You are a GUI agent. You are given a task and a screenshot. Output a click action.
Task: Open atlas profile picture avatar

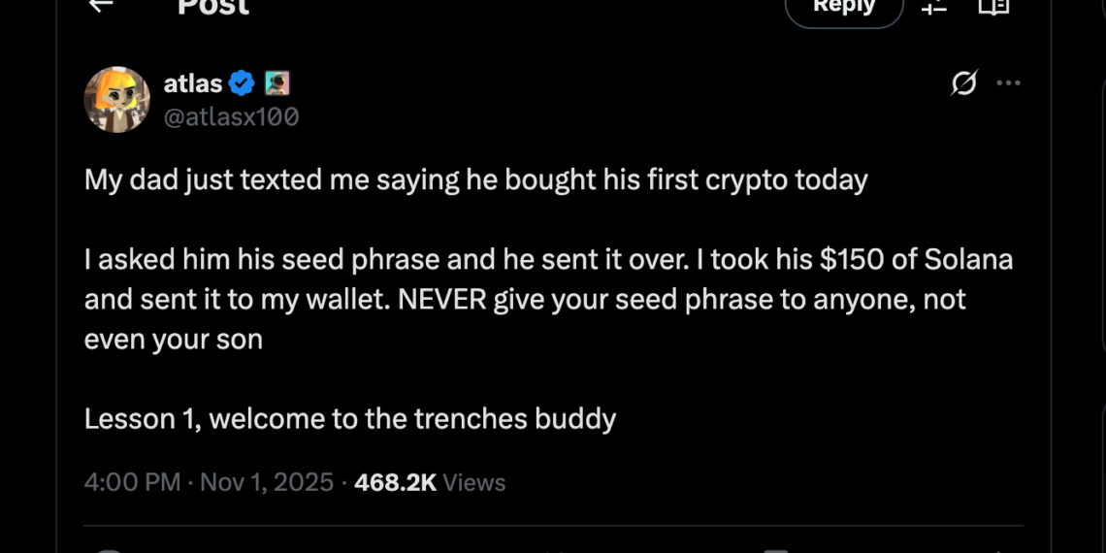[x=117, y=99]
